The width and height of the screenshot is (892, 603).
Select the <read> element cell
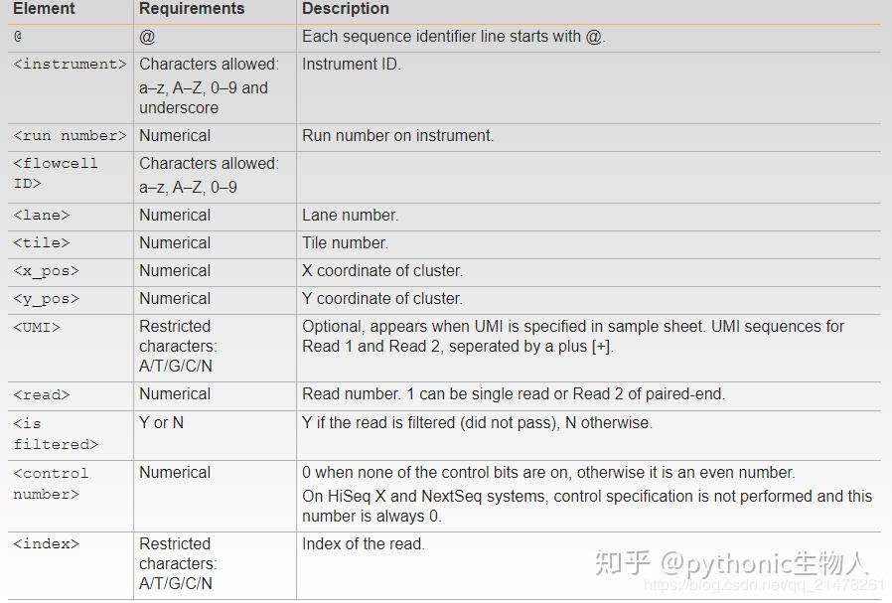[x=42, y=394]
